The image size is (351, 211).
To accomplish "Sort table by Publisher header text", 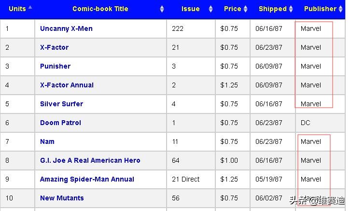I will click(x=320, y=9).
